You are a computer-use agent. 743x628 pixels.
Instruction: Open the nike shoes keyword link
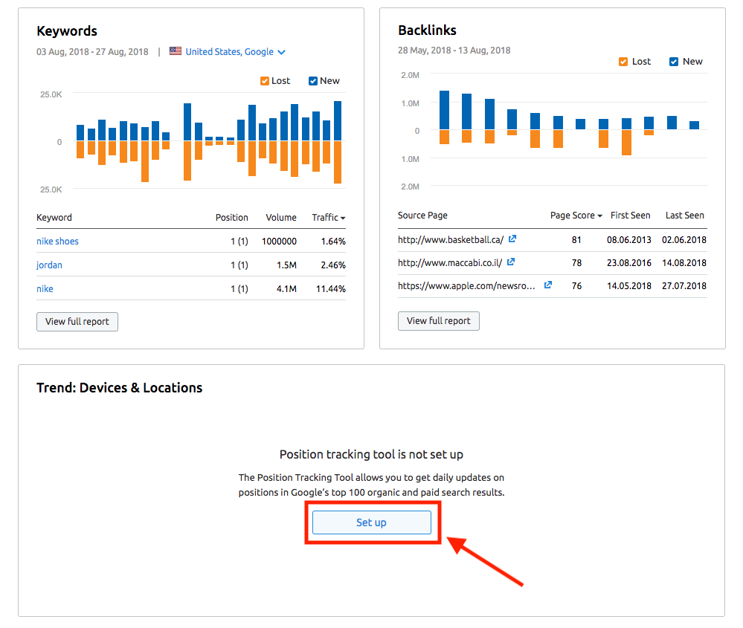pyautogui.click(x=57, y=241)
